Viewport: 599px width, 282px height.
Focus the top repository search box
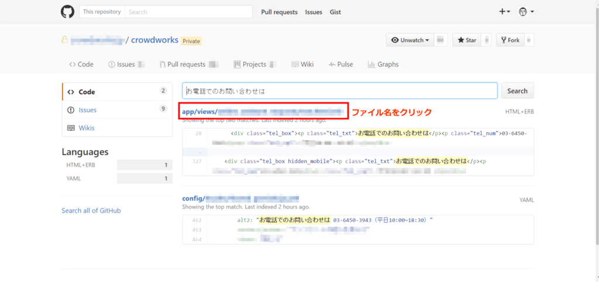(189, 12)
